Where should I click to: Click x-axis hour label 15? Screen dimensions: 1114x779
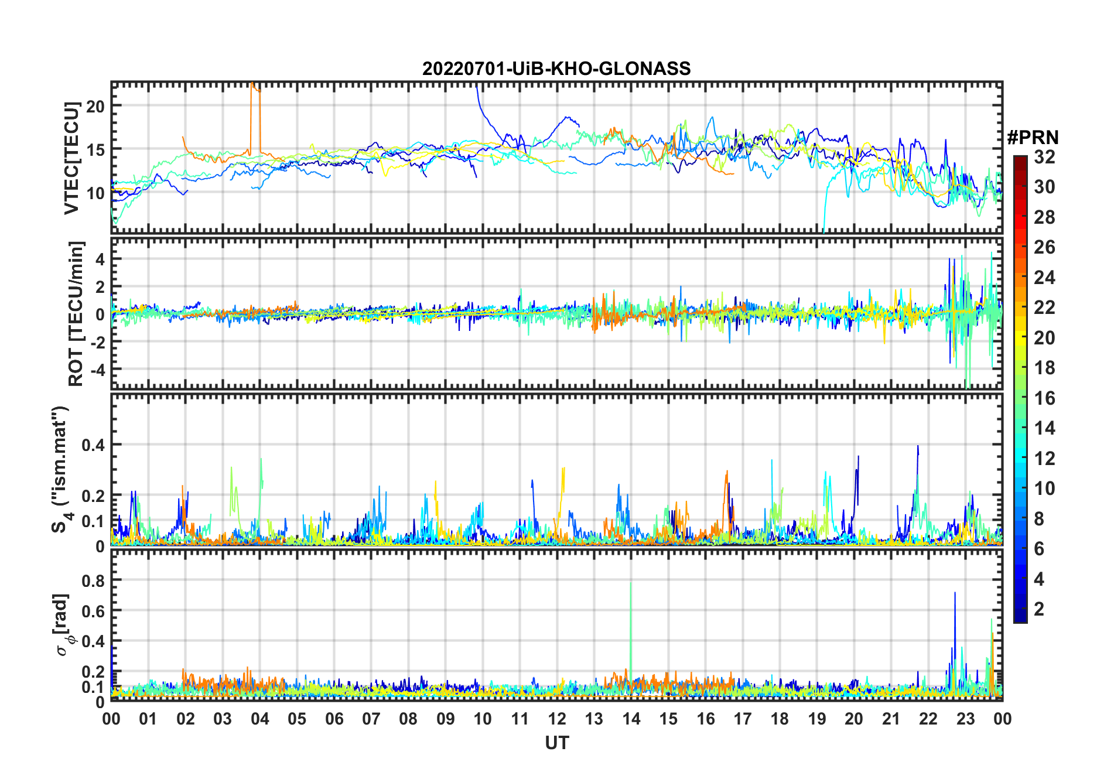(x=668, y=719)
